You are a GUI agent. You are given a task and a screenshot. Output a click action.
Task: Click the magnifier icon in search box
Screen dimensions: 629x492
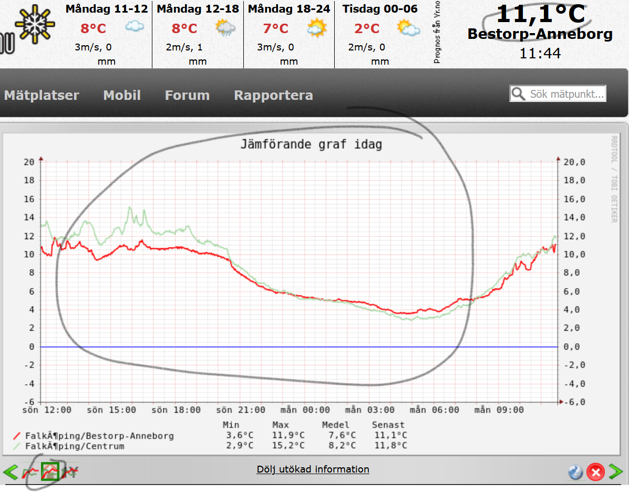coord(519,94)
